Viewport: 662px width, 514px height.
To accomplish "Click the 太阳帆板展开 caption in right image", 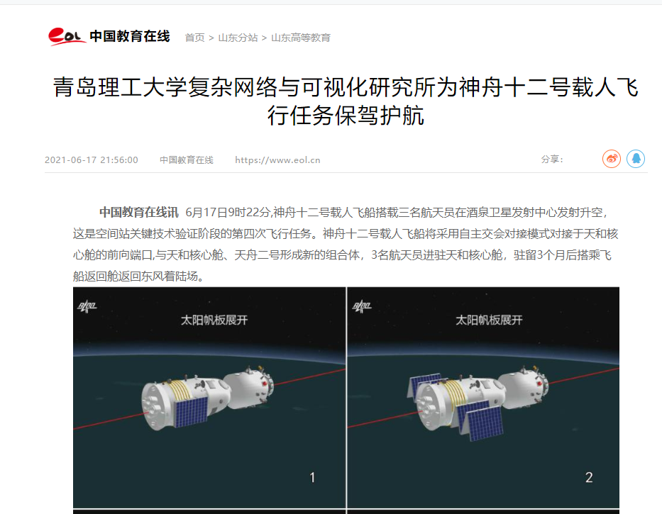I will [489, 320].
